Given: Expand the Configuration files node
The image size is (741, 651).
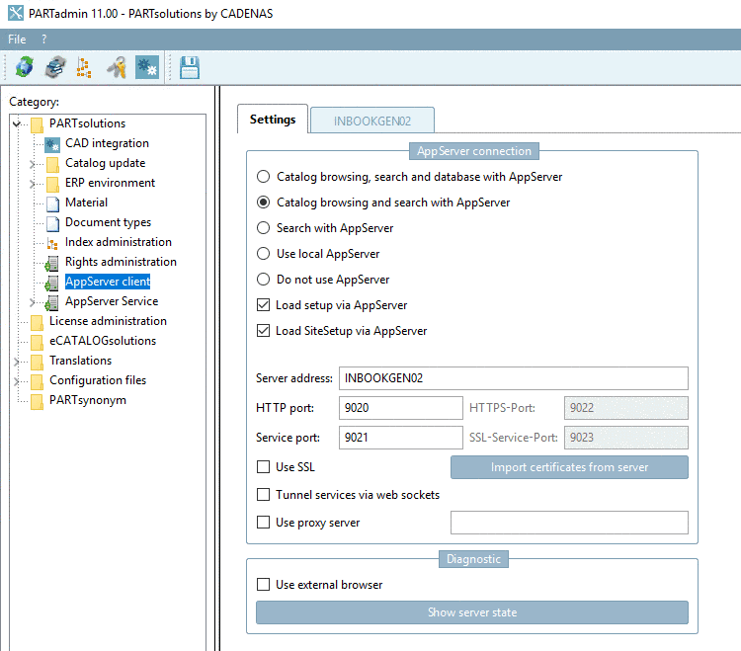Looking at the screenshot, I should pyautogui.click(x=17, y=381).
